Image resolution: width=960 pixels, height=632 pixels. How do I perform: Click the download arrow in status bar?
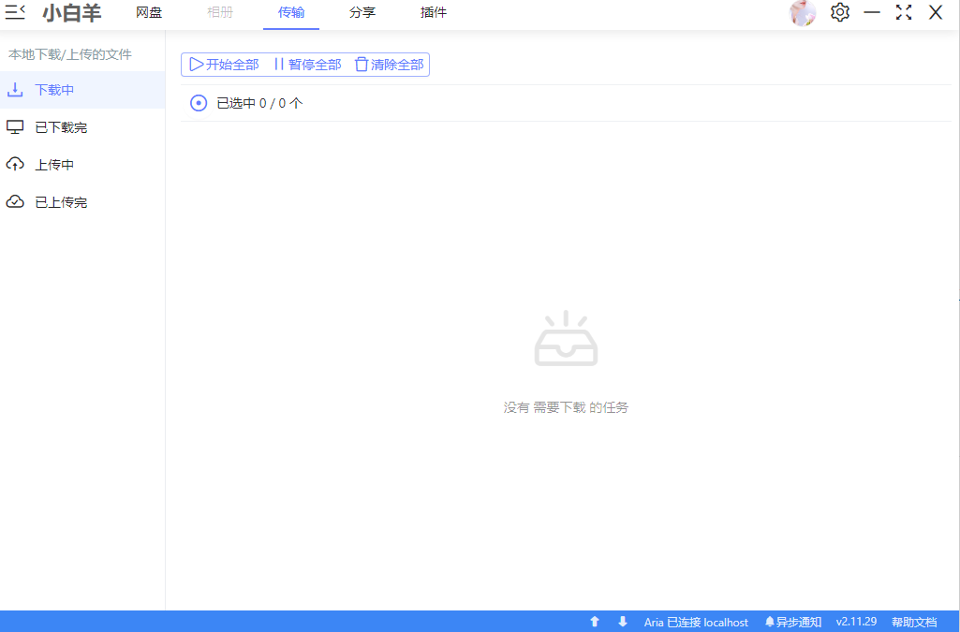coord(623,622)
